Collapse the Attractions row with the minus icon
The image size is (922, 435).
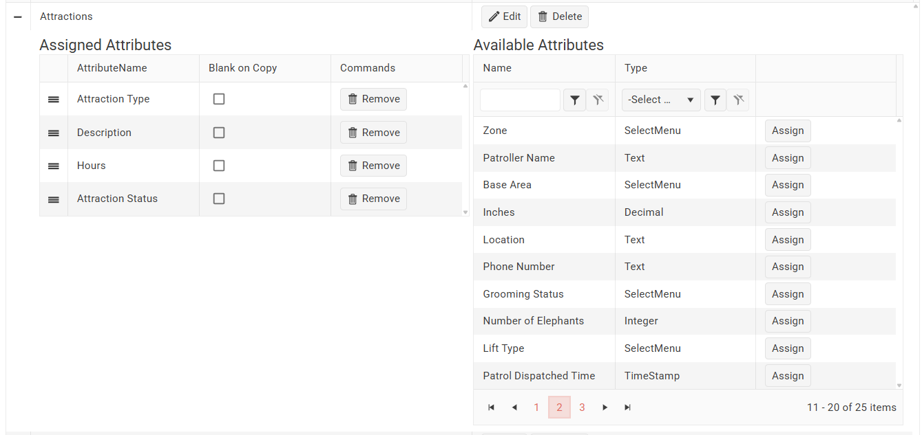18,16
